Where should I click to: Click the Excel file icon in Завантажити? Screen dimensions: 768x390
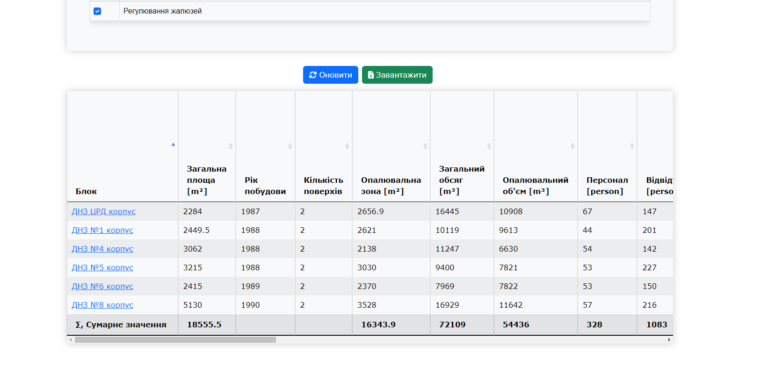tap(370, 75)
